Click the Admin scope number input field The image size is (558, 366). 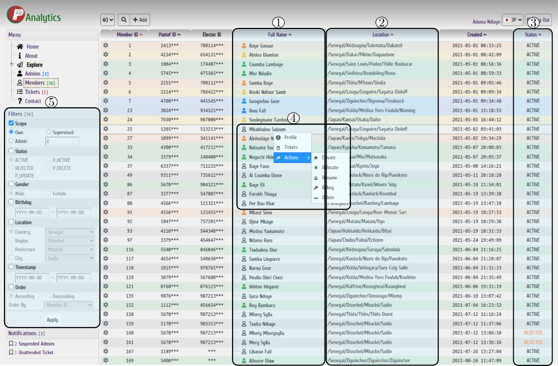click(62, 142)
